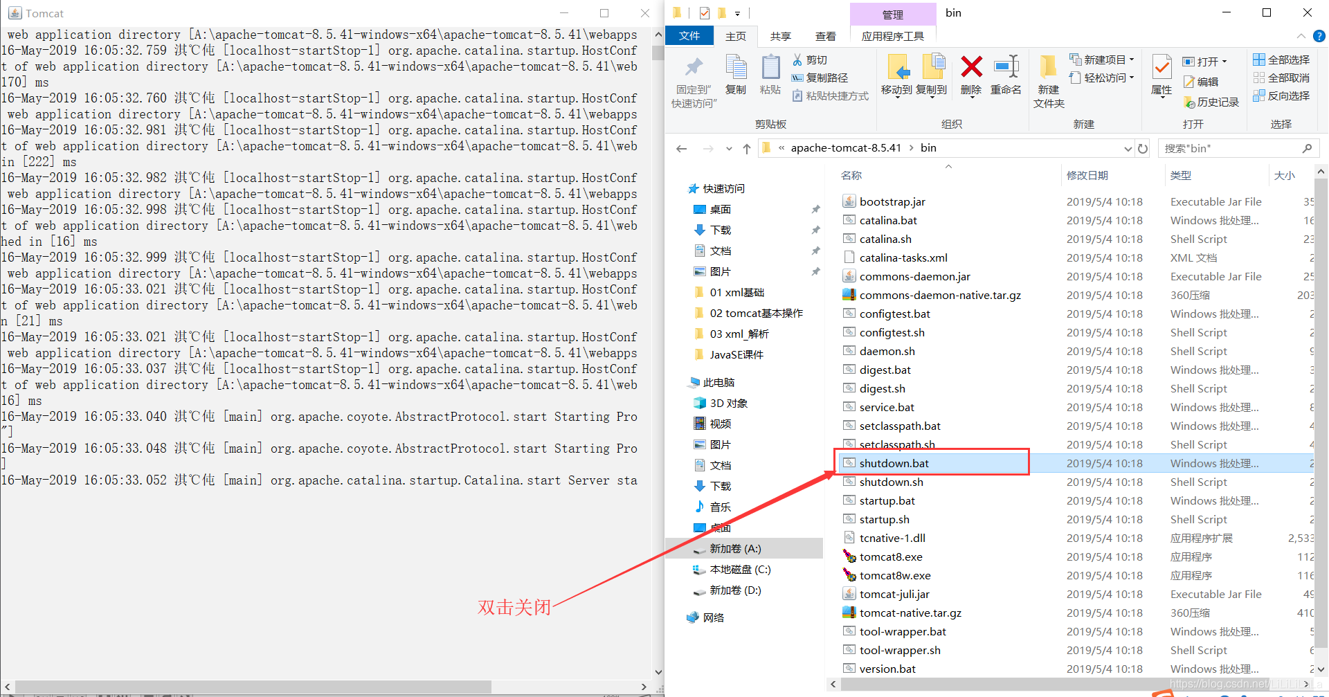Switch to the Home (主页) tab

pos(736,36)
